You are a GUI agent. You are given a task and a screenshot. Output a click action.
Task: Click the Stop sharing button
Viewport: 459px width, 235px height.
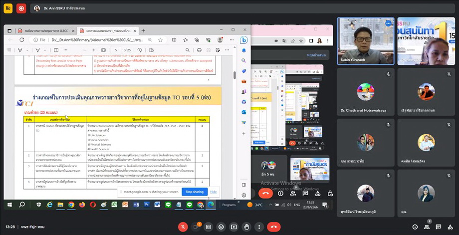(194, 192)
